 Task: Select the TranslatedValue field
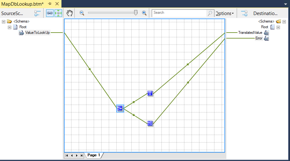(x=250, y=33)
